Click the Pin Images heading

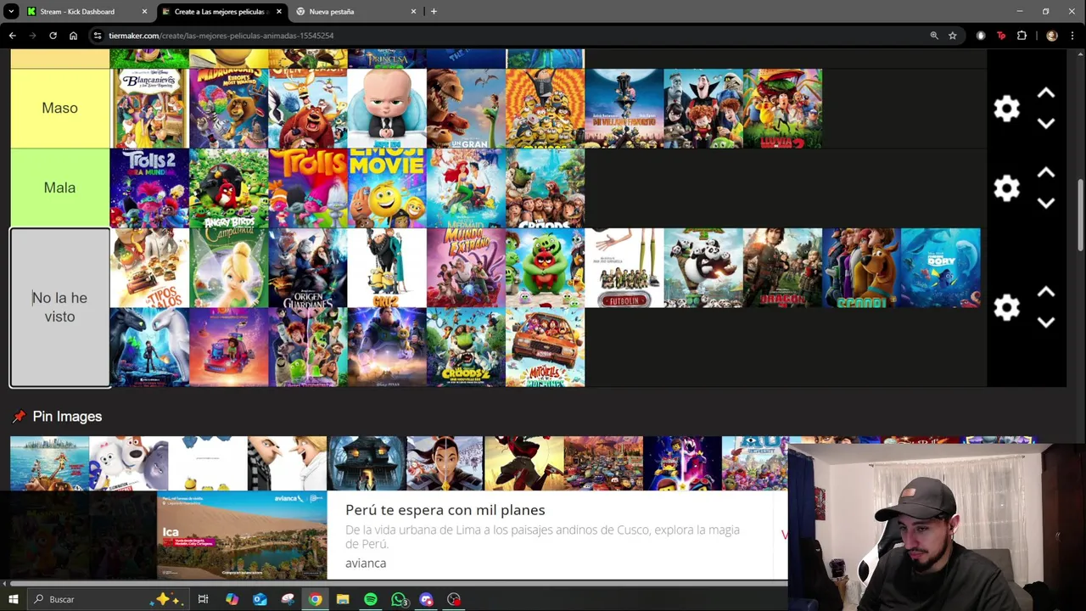[x=67, y=417]
